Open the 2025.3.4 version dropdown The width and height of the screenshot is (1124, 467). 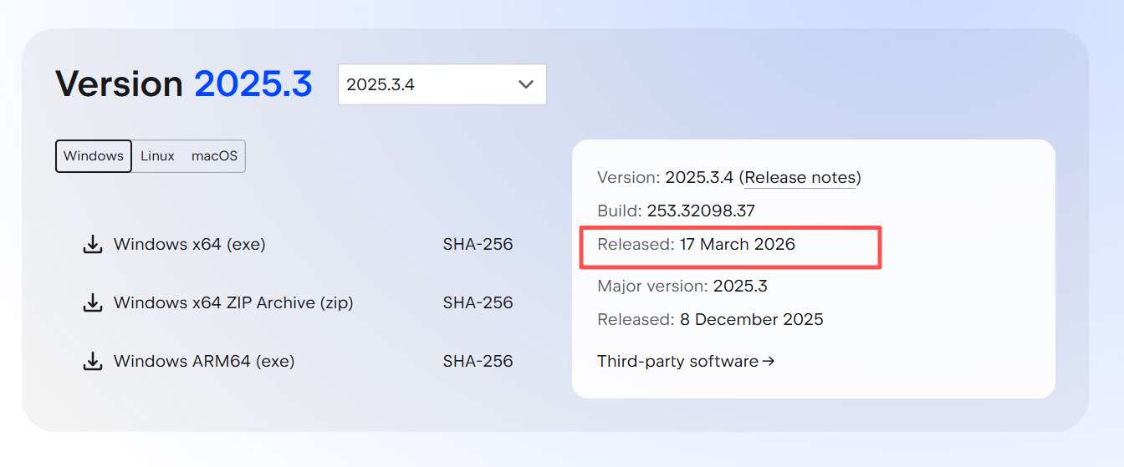[442, 84]
